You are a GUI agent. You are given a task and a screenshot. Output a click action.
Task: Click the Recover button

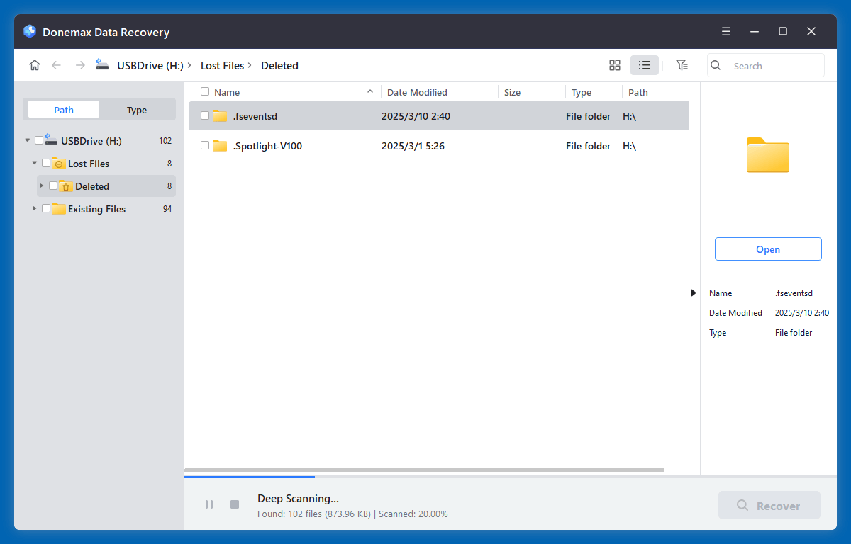(769, 504)
